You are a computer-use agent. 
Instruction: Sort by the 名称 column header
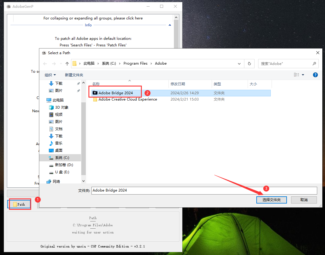(x=130, y=84)
